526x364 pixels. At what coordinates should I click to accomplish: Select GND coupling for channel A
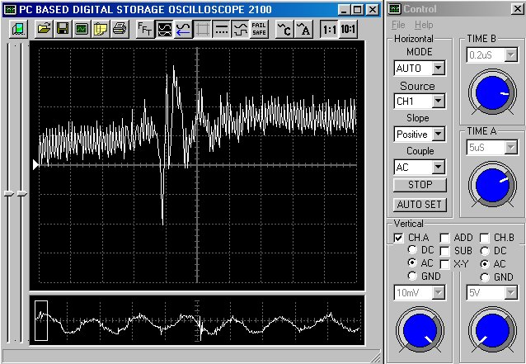coord(414,277)
